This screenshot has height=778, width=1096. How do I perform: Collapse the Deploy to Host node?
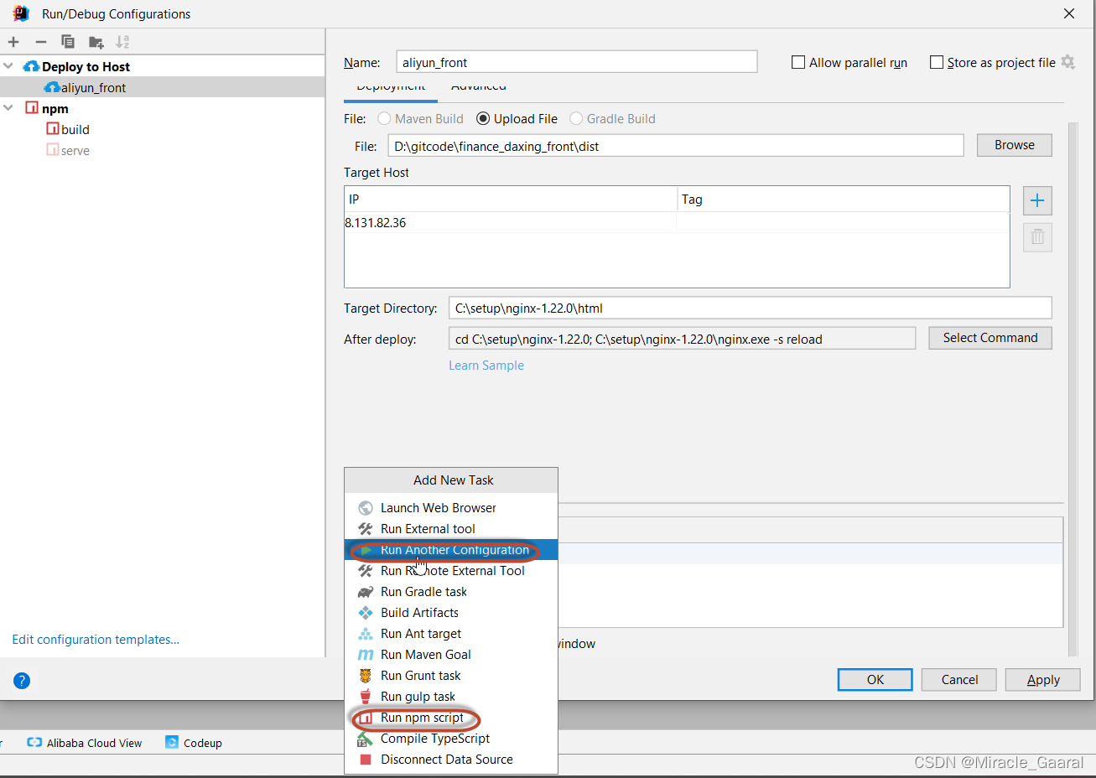click(8, 65)
